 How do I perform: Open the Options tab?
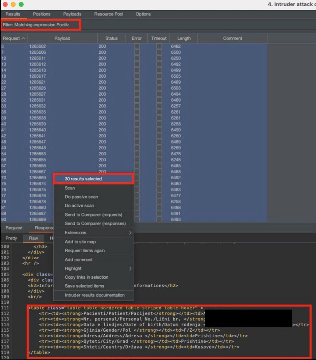pyautogui.click(x=143, y=14)
